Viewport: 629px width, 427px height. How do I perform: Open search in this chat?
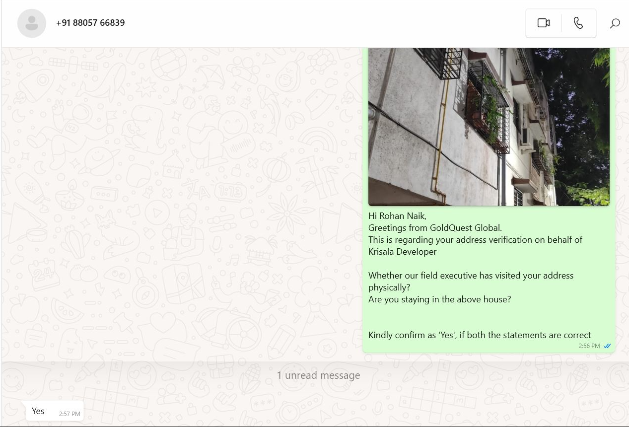pyautogui.click(x=615, y=23)
